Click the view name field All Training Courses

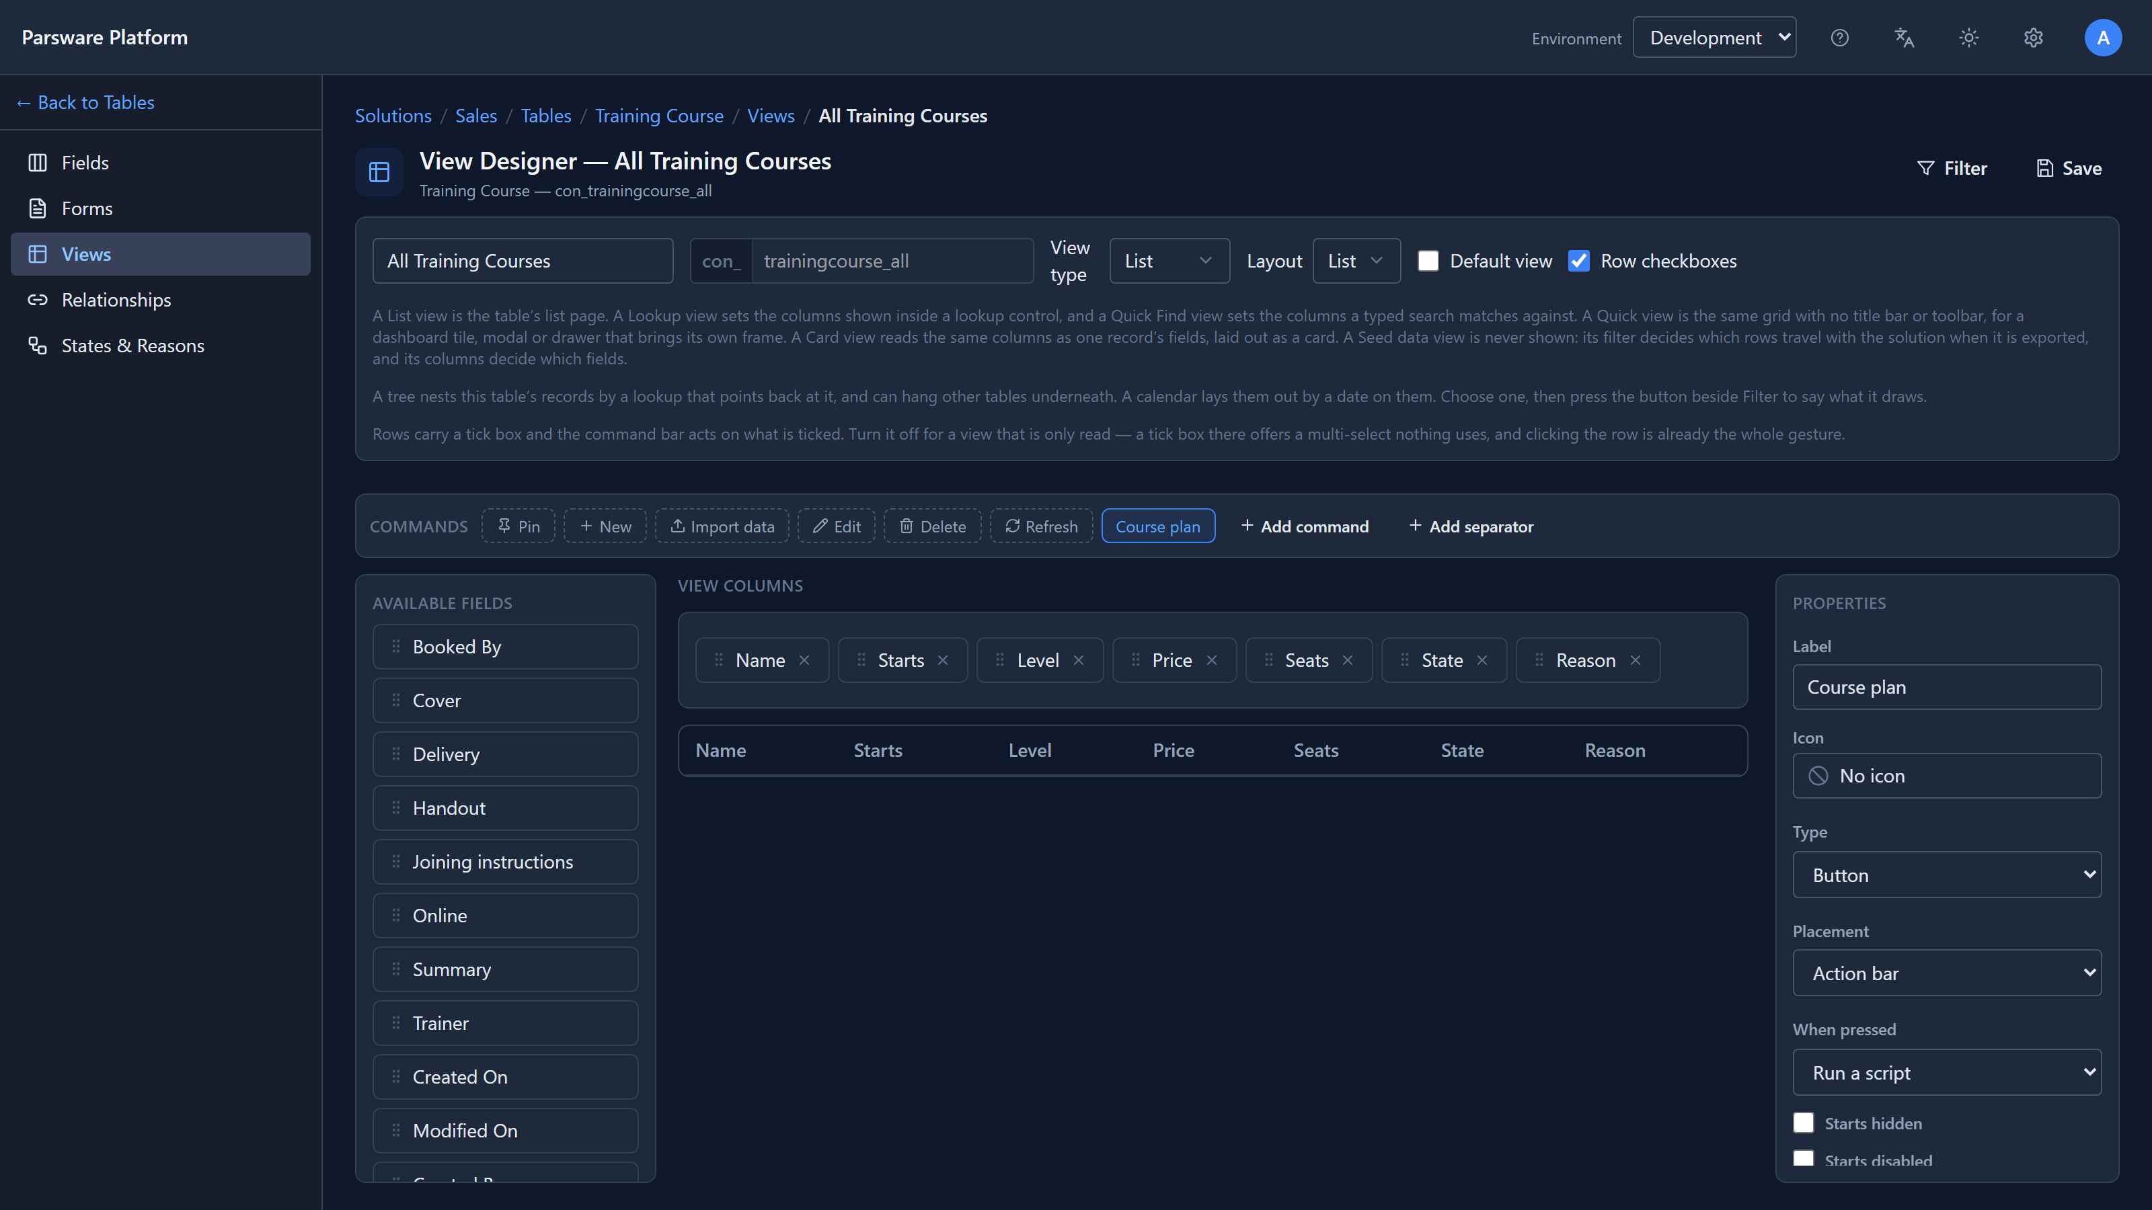coord(523,261)
